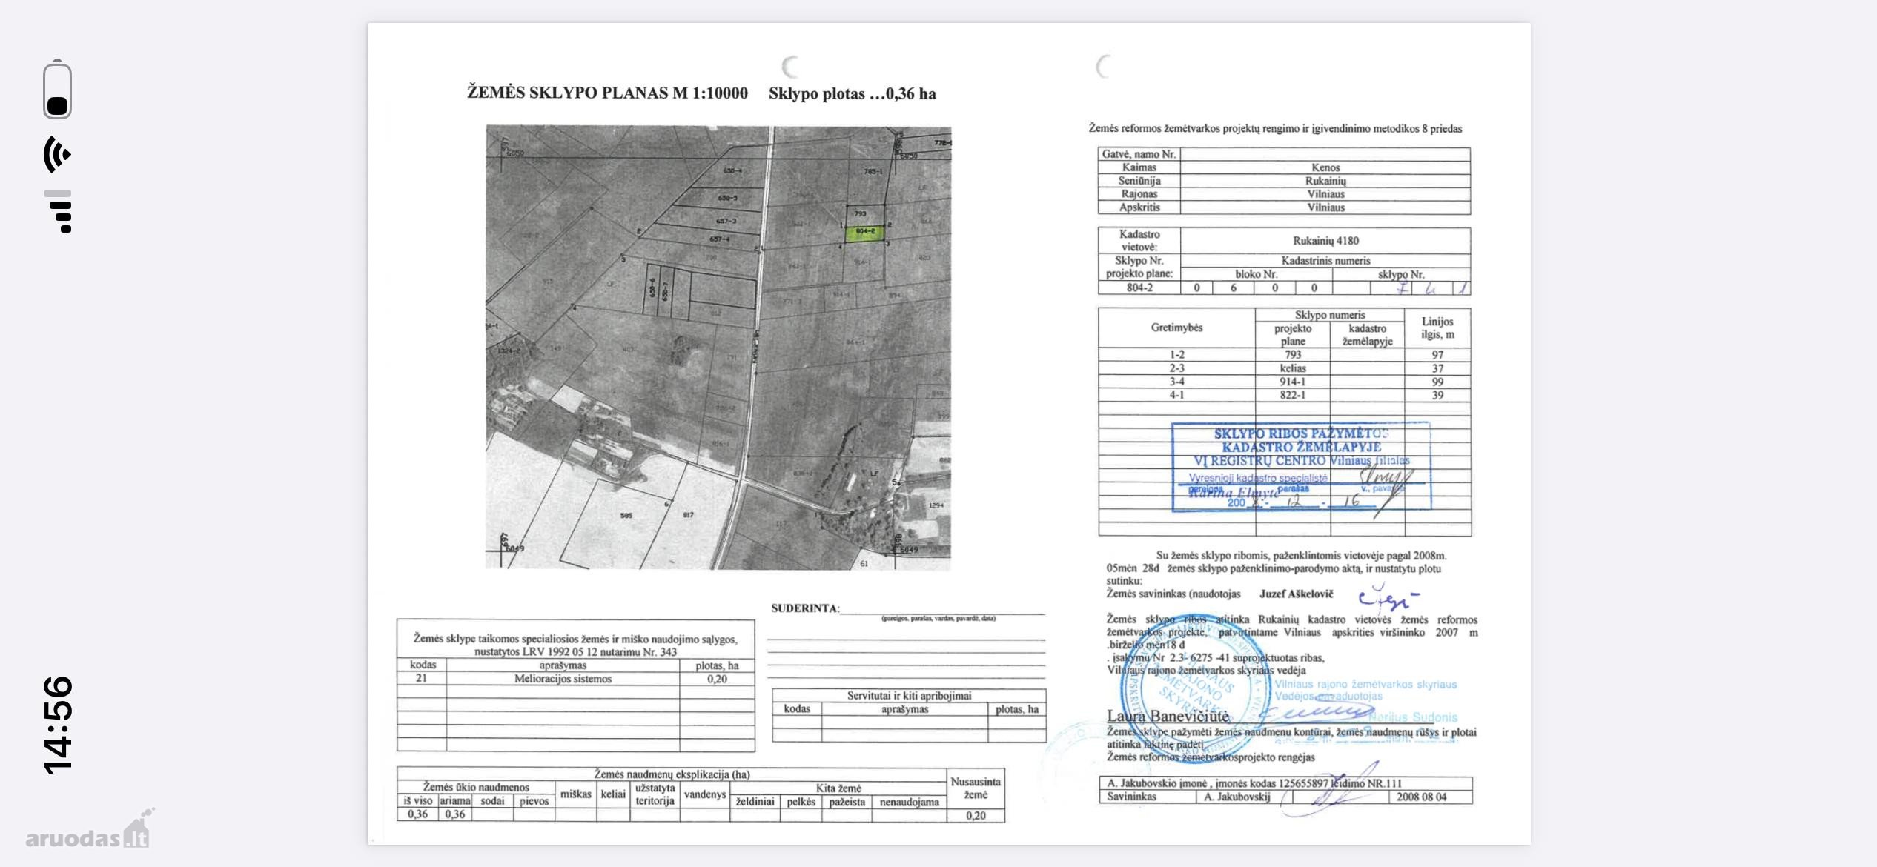Click the '804-2' cell in the plot number table

pyautogui.click(x=1139, y=288)
